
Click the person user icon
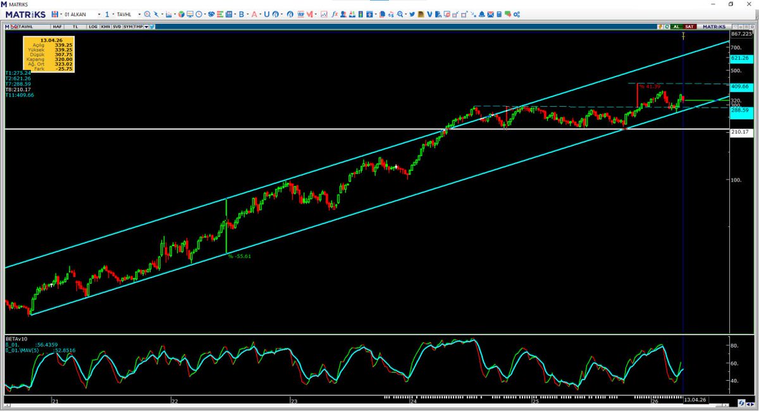pos(343,14)
